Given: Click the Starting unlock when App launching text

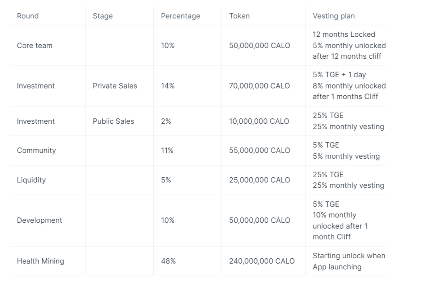Looking at the screenshot, I should tap(349, 261).
